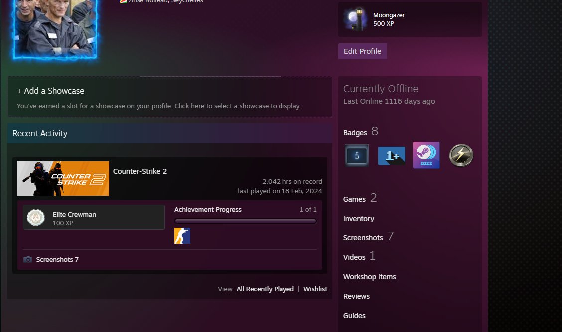Screen dimensions: 562x332
Task: Click 'last played on 18 Feb, 2024'
Action: [x=280, y=191]
